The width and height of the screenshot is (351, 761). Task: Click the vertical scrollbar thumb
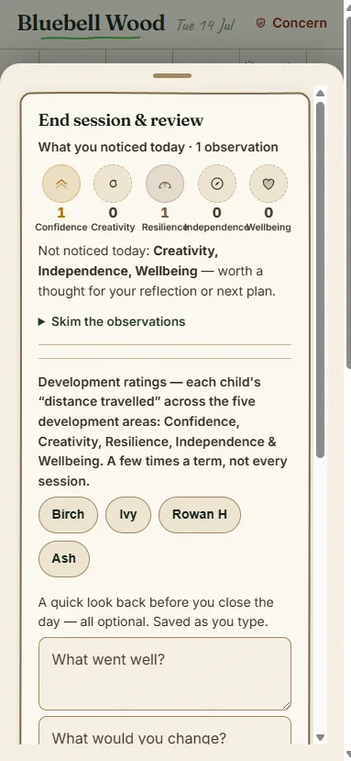tap(320, 279)
